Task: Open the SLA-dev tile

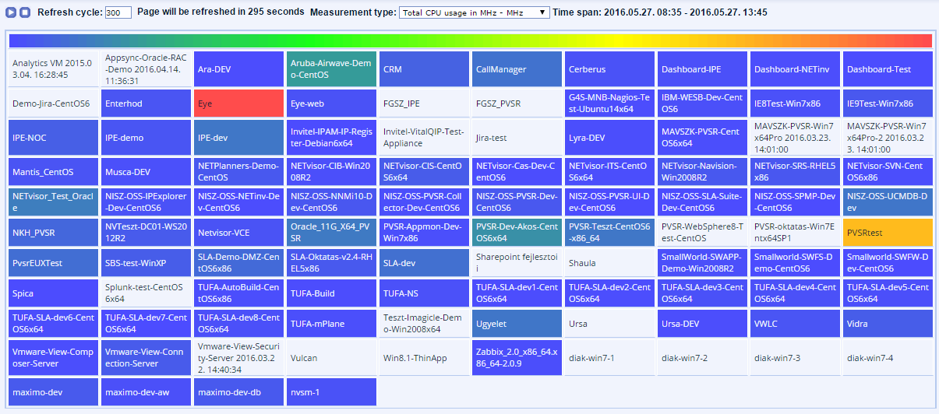Action: (x=423, y=263)
